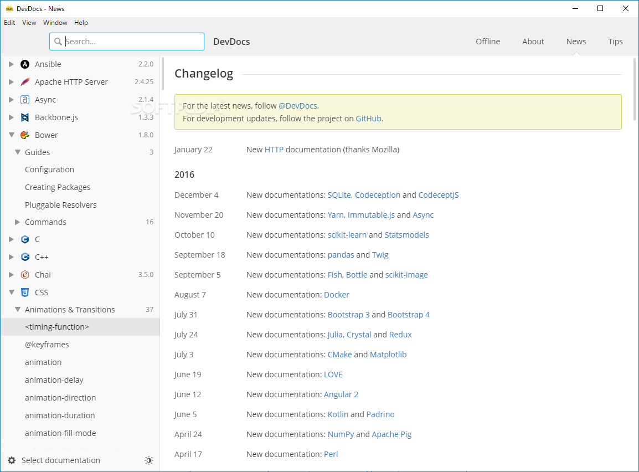Viewport: 639px width, 472px height.
Task: Open the Pluggable Resolvers guide
Action: click(x=61, y=205)
